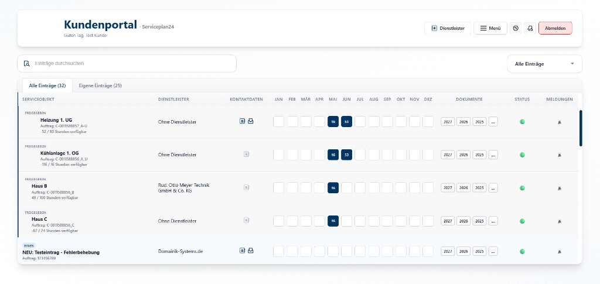Image resolution: width=600 pixels, height=284 pixels.
Task: Select the MAI cell 16 for Haus B
Action: [x=333, y=188]
